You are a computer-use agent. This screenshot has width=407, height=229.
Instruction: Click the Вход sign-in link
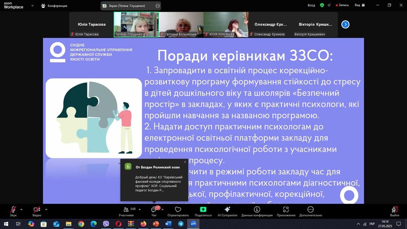pyautogui.click(x=311, y=5)
